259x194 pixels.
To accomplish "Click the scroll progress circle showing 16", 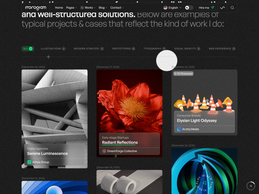I will point(251,186).
